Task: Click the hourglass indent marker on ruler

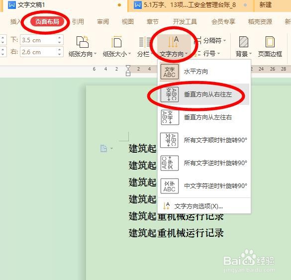Action: click(128, 70)
